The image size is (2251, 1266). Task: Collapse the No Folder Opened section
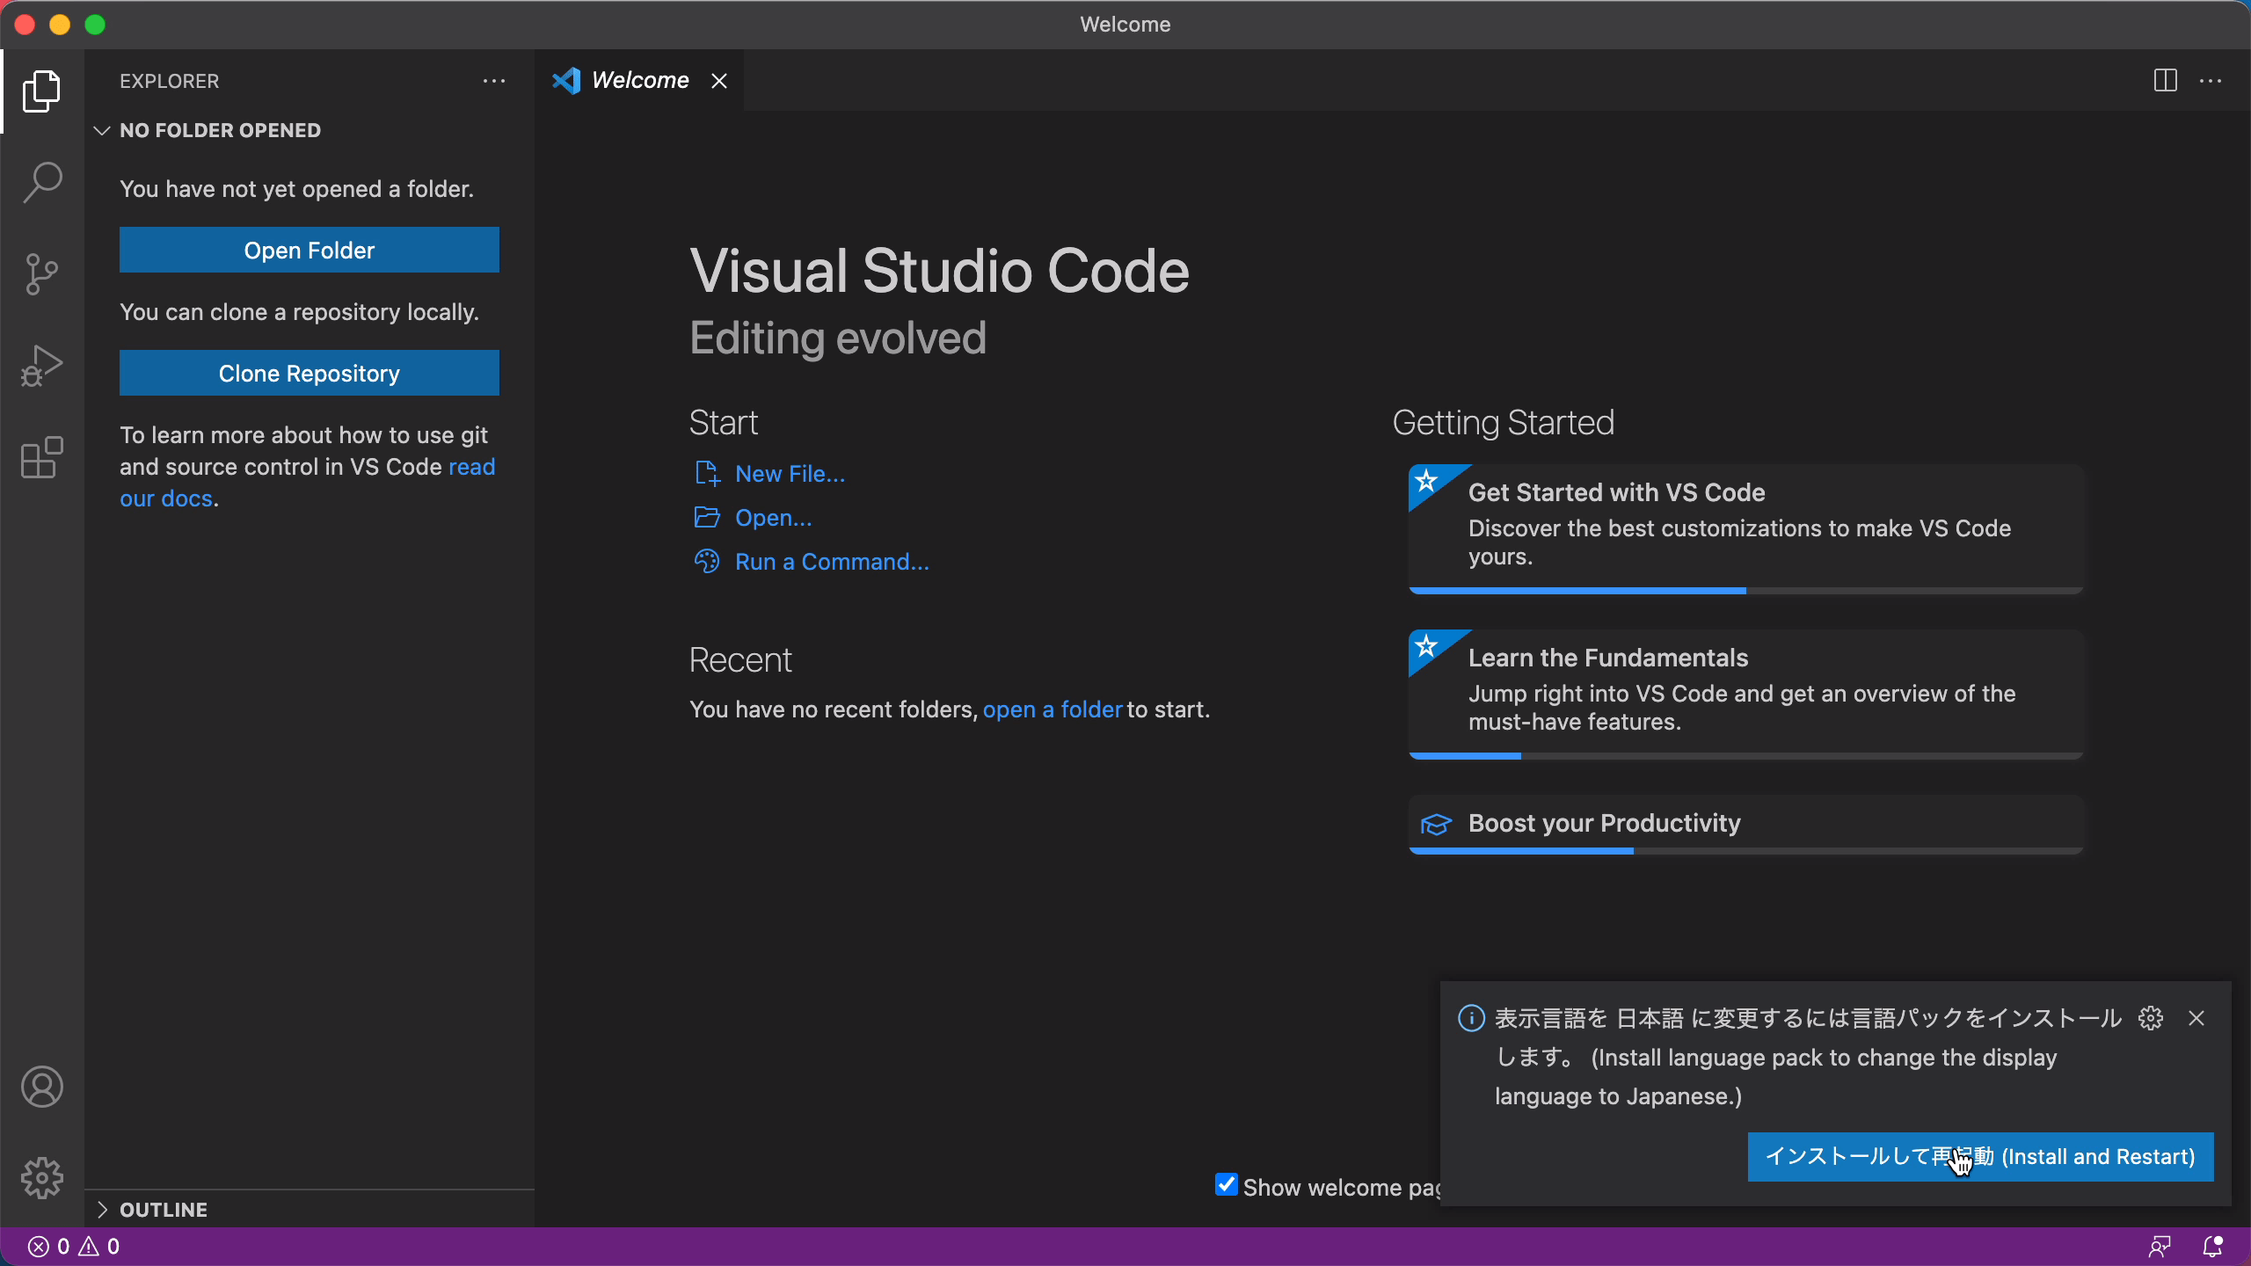[102, 130]
